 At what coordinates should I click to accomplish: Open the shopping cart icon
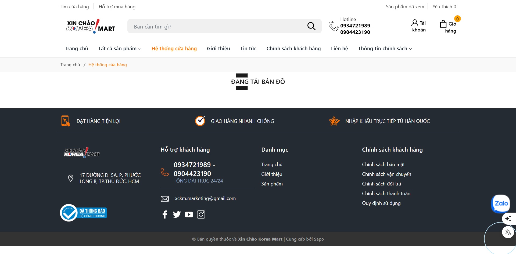[443, 24]
